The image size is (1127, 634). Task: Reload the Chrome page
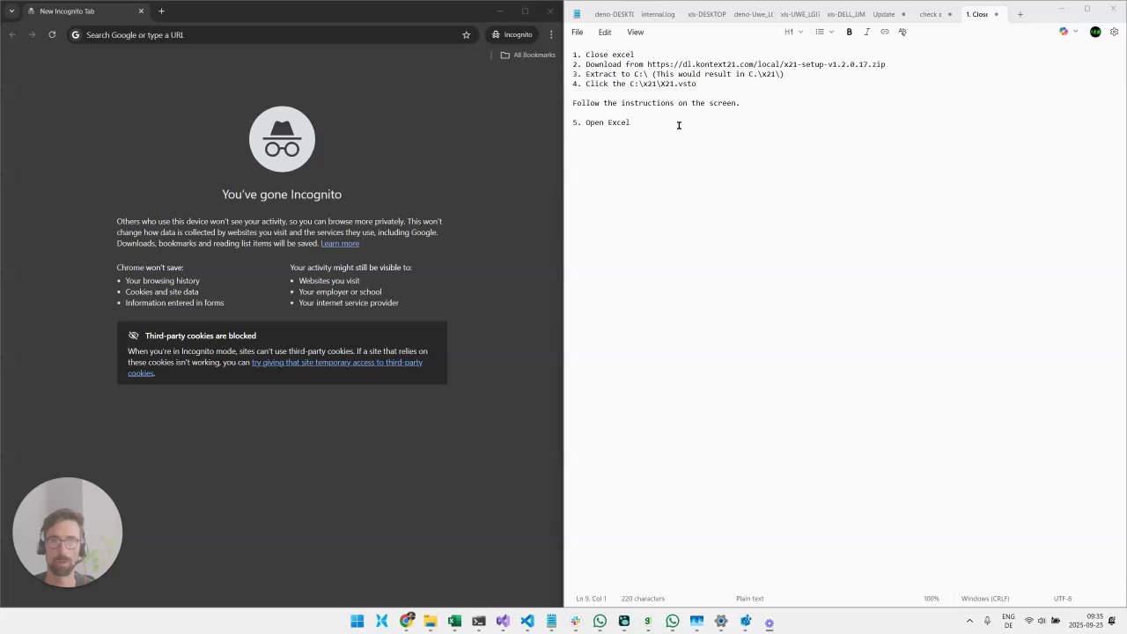(x=52, y=34)
